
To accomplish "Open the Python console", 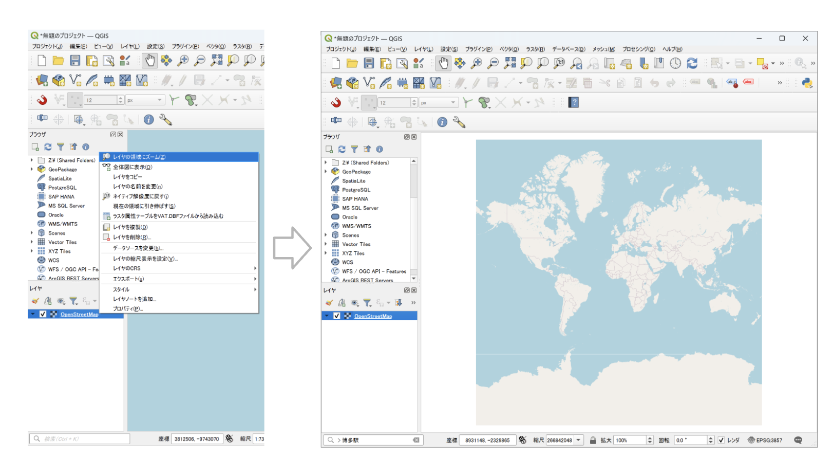I will (809, 82).
